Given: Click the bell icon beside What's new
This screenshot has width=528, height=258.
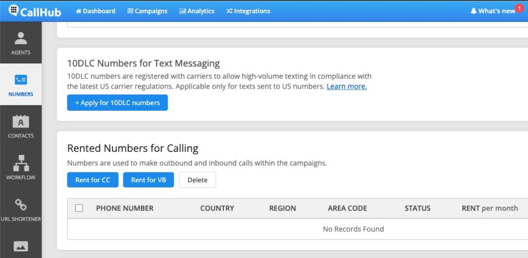Looking at the screenshot, I should 473,11.
